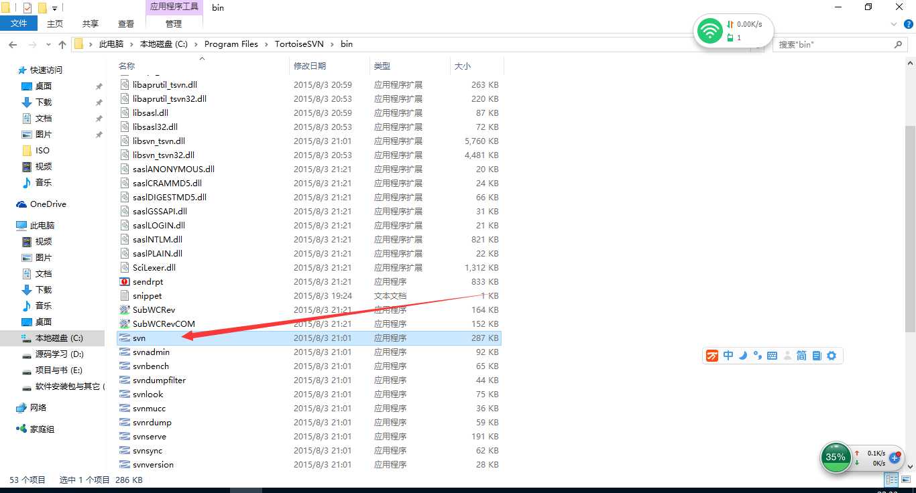Image resolution: width=916 pixels, height=493 pixels.
Task: Select the SubWCRev file icon
Action: (x=124, y=310)
